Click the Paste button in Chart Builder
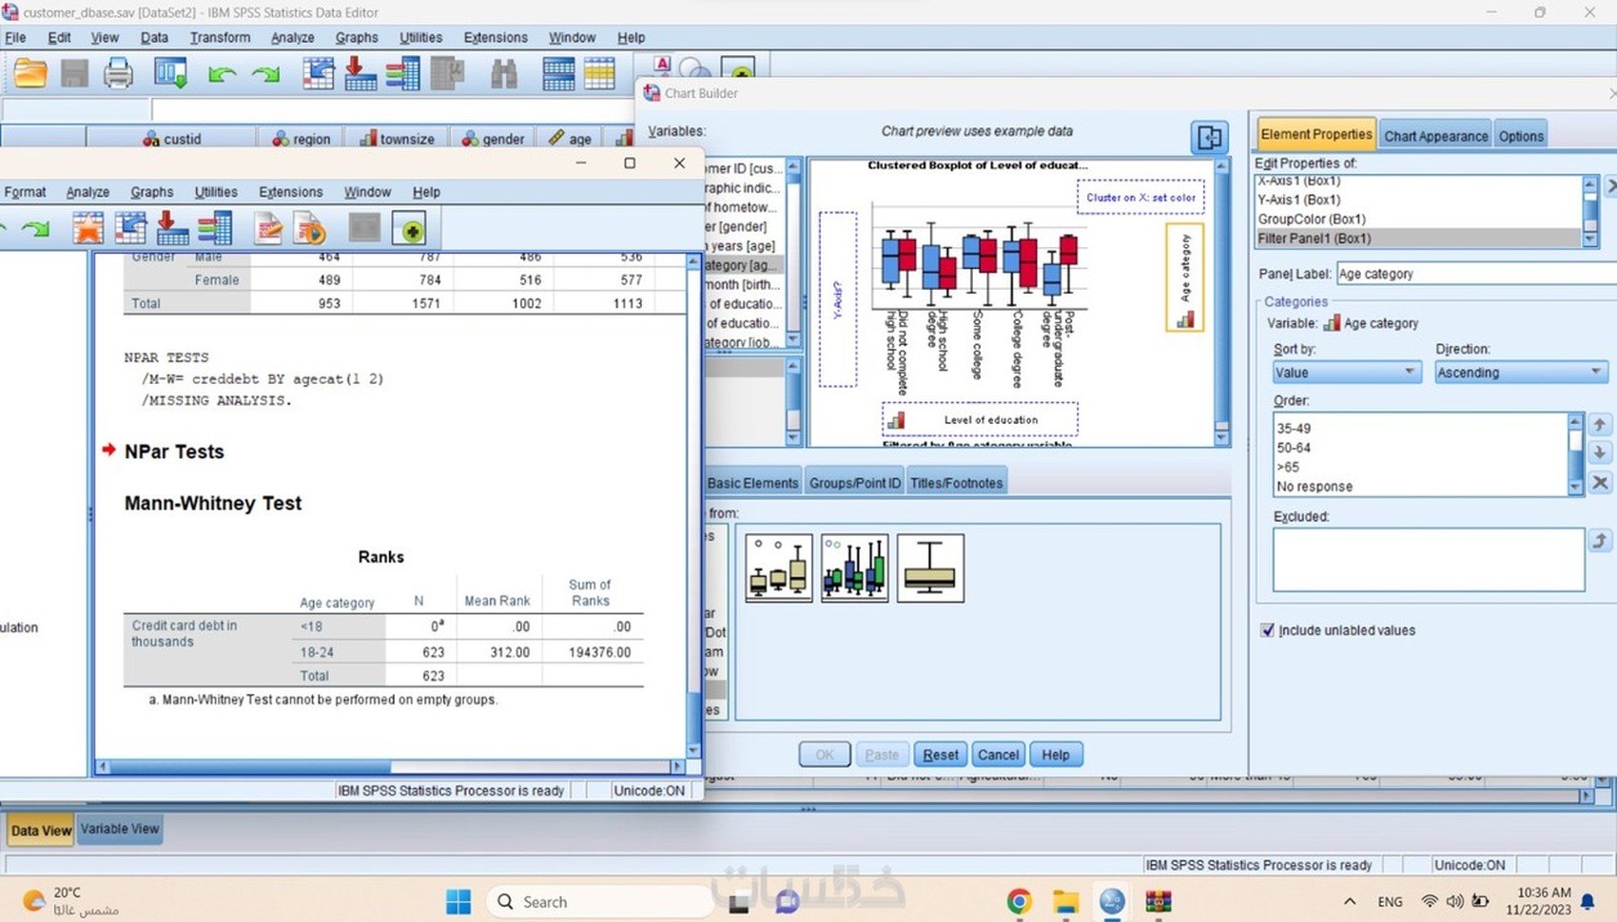The width and height of the screenshot is (1617, 922). click(x=882, y=755)
